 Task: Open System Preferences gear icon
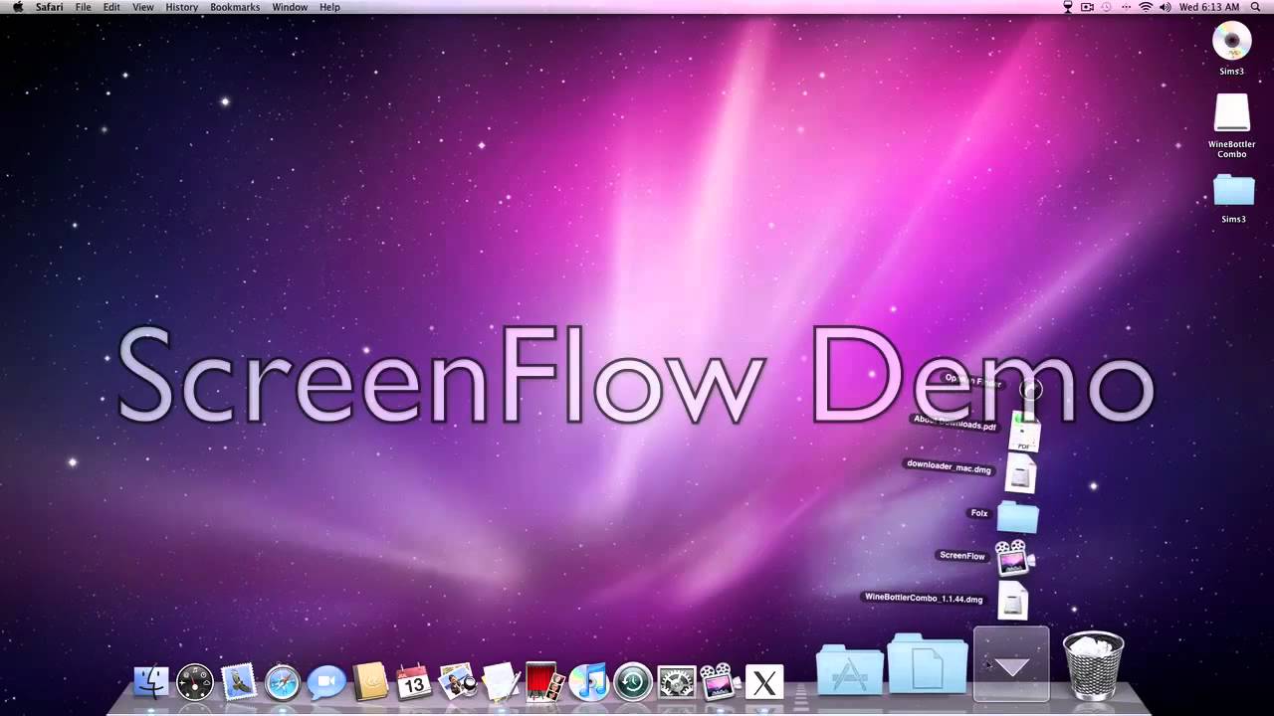point(677,682)
